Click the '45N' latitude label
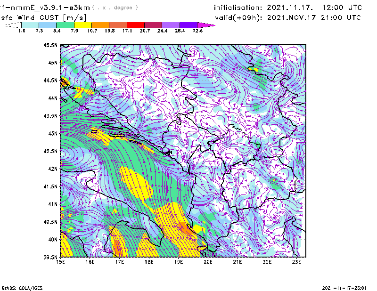 point(53,63)
